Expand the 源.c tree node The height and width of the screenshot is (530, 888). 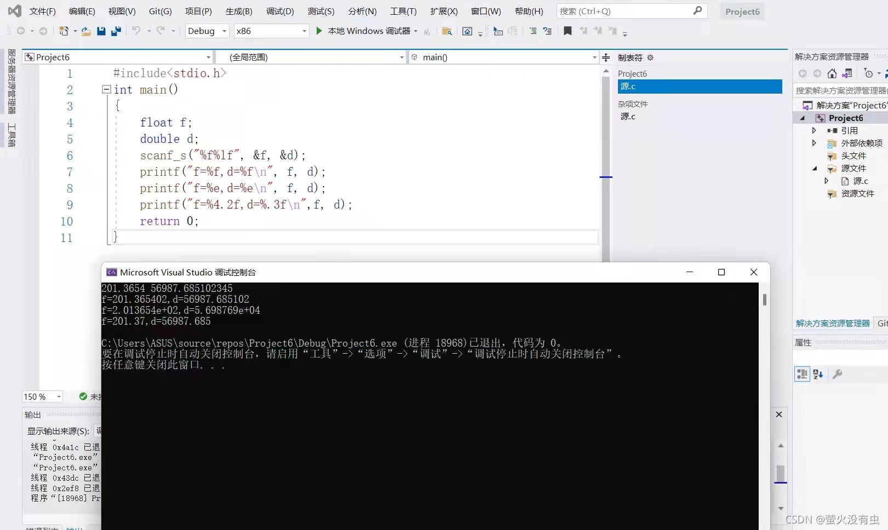(x=827, y=181)
